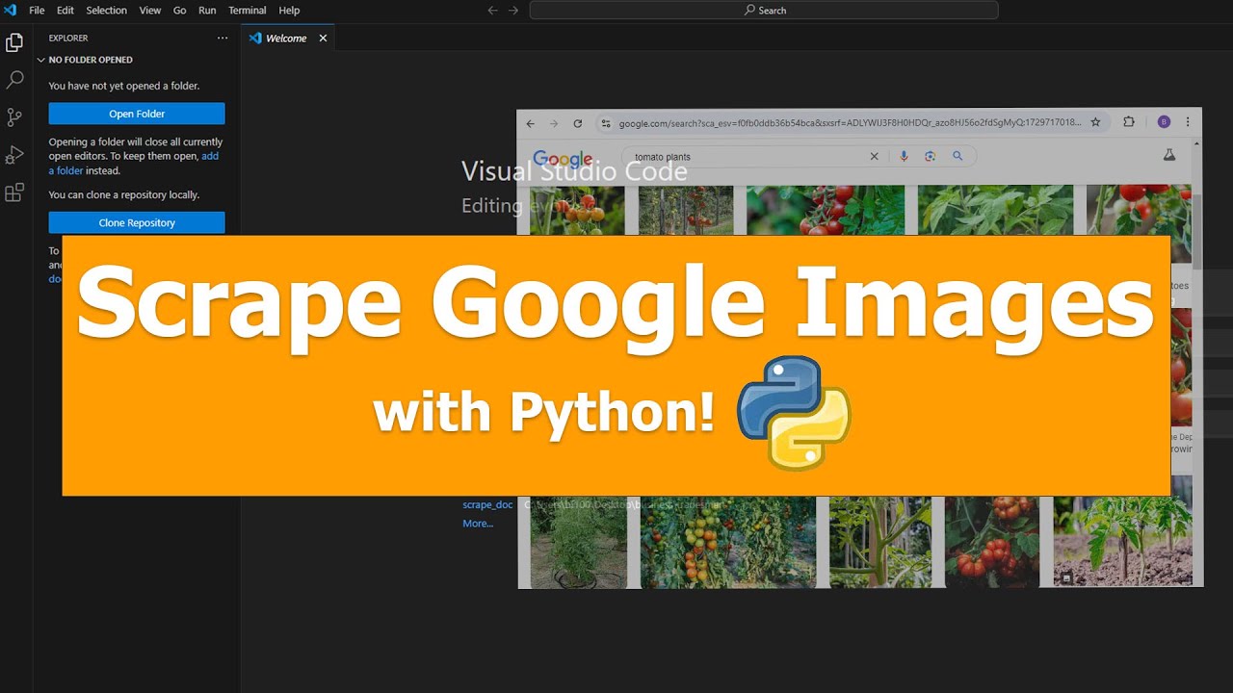Open the Chrome extensions puzzle icon

[1129, 122]
